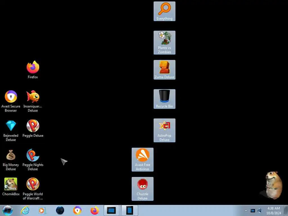Click the globe tray icon beside the clock

(260, 211)
